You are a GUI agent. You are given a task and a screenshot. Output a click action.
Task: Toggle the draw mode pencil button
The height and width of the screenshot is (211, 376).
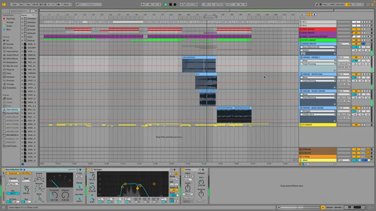pyautogui.click(x=317, y=5)
